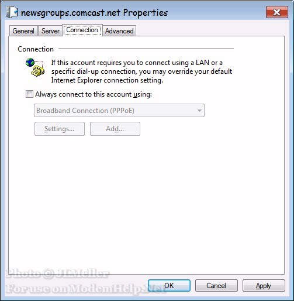Close the newsgroups.comcast.net Properties dialog

click(277, 12)
